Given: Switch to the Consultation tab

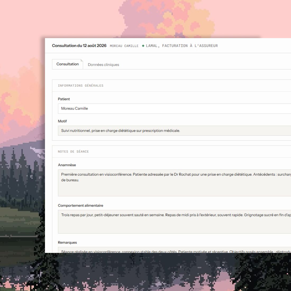Looking at the screenshot, I should (x=67, y=64).
